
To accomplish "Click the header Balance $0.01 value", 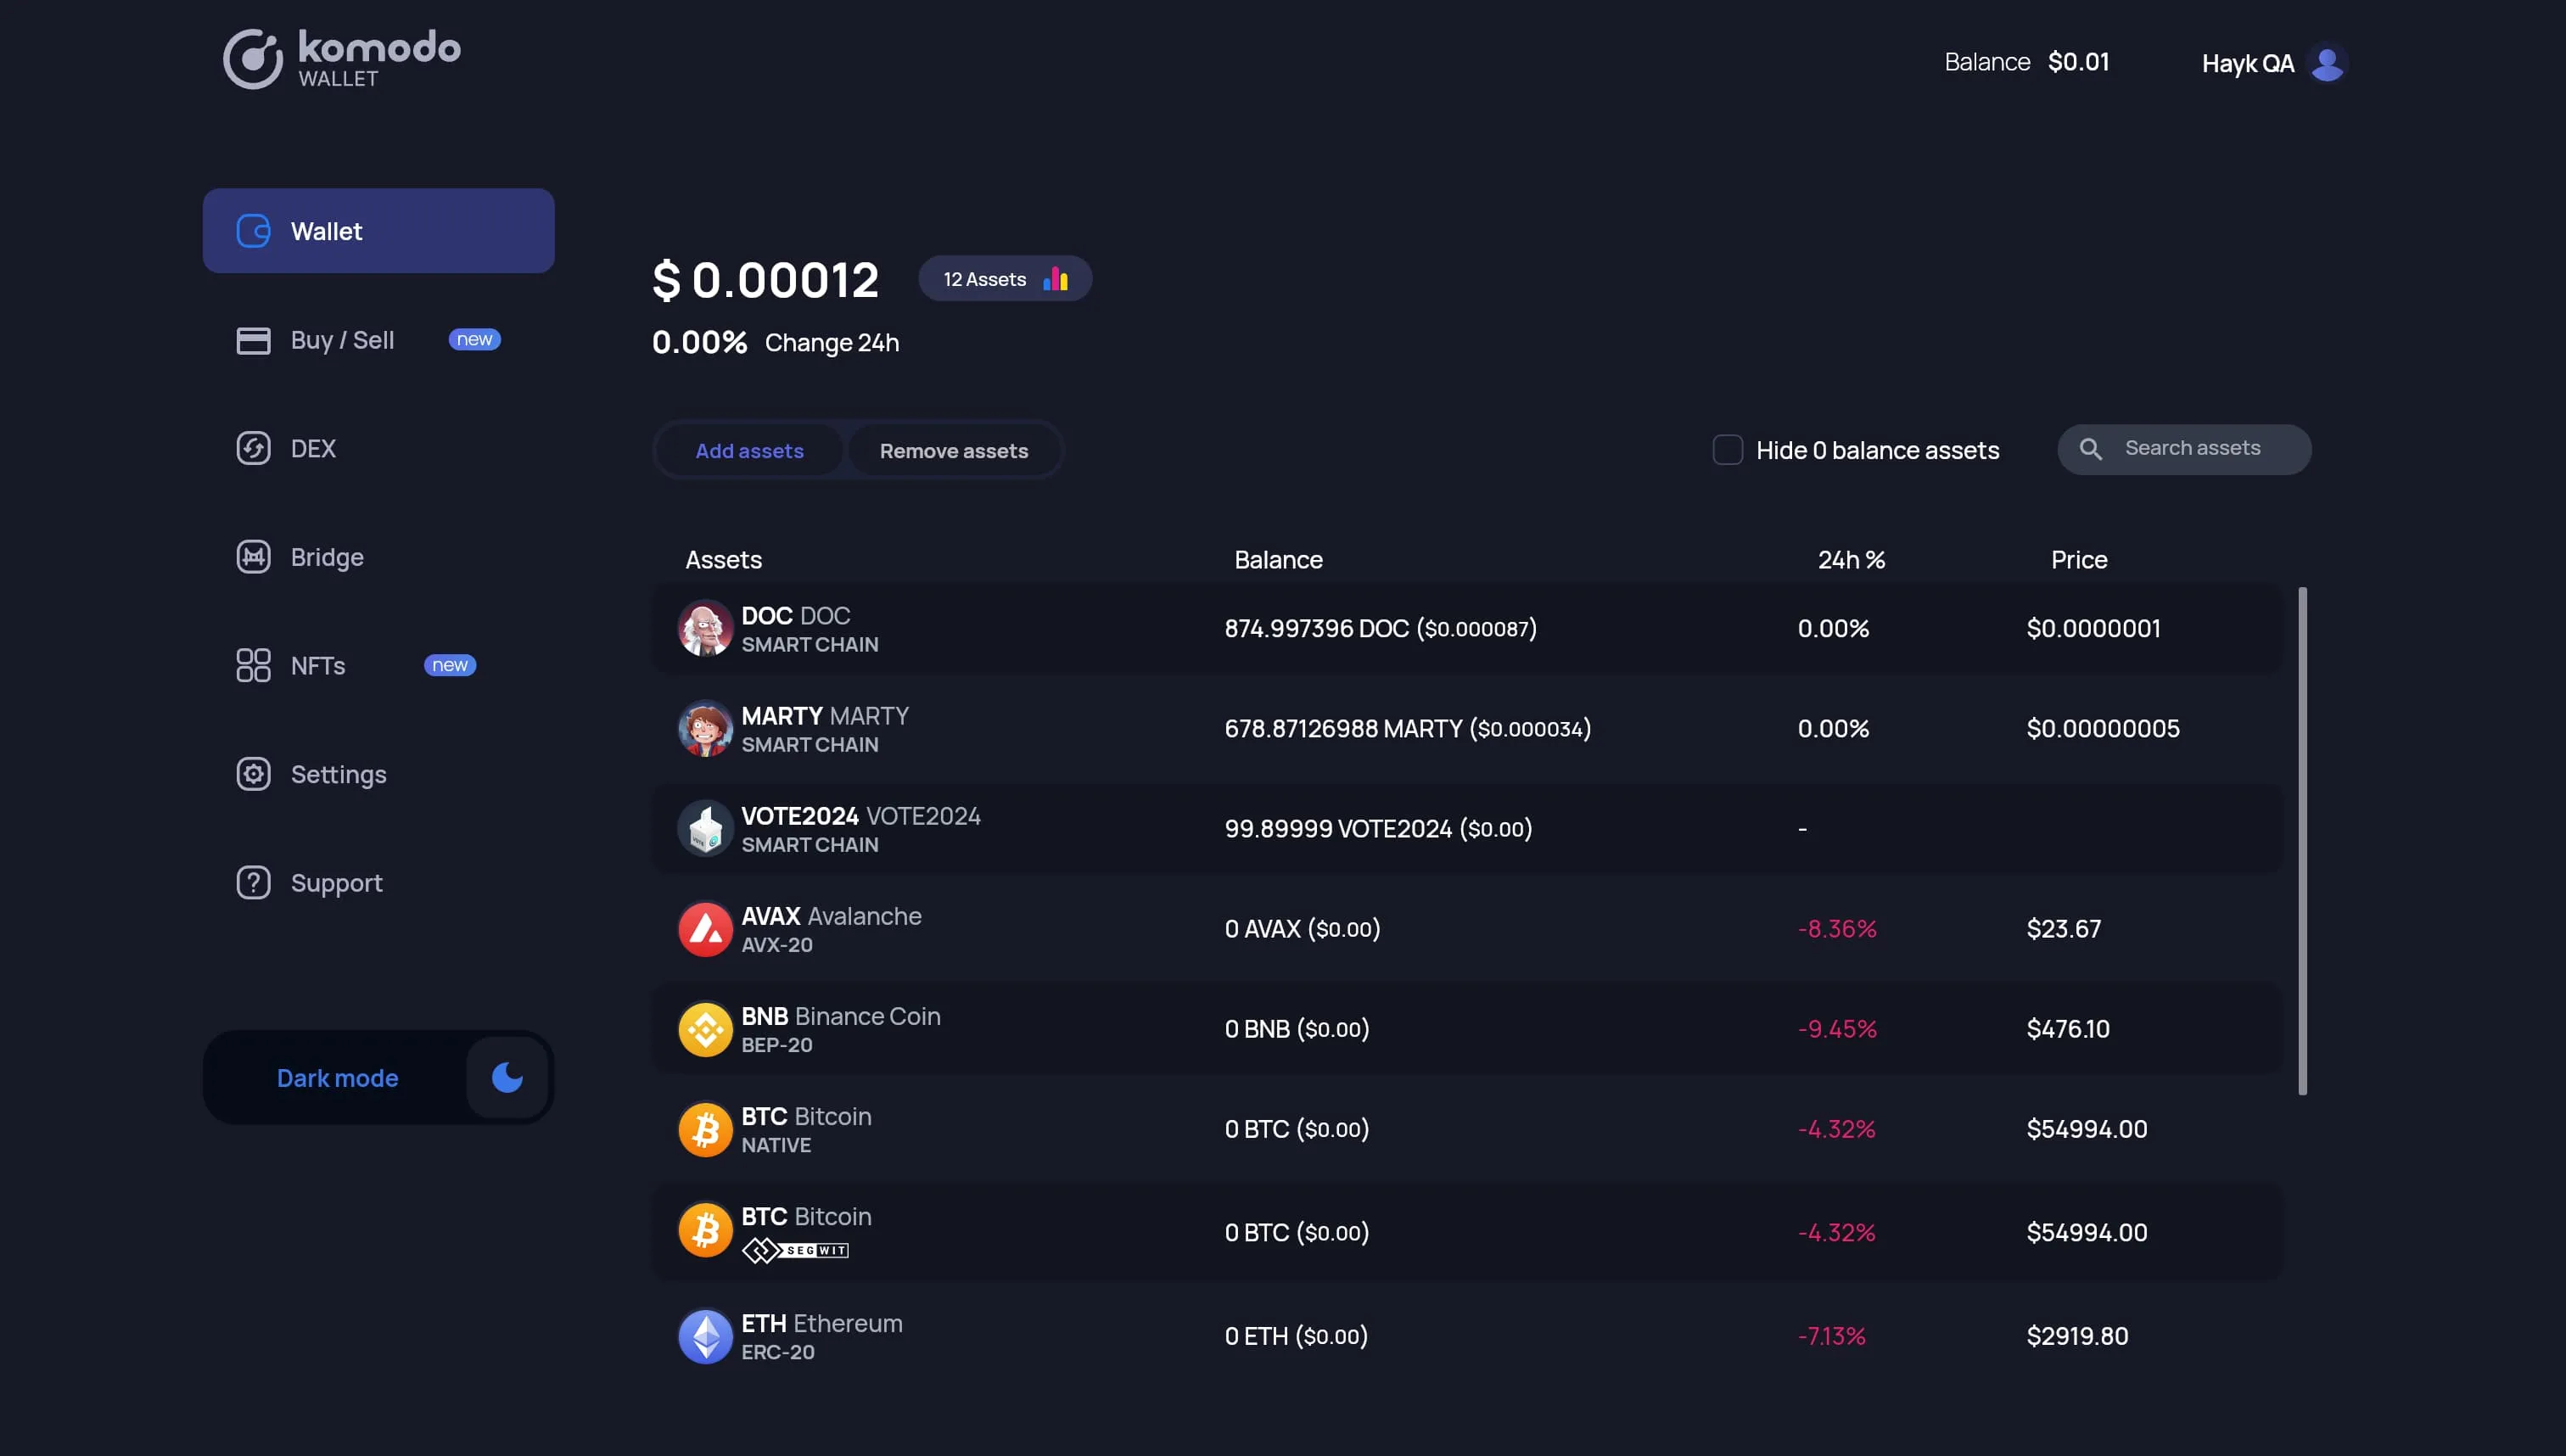I will coord(2078,62).
